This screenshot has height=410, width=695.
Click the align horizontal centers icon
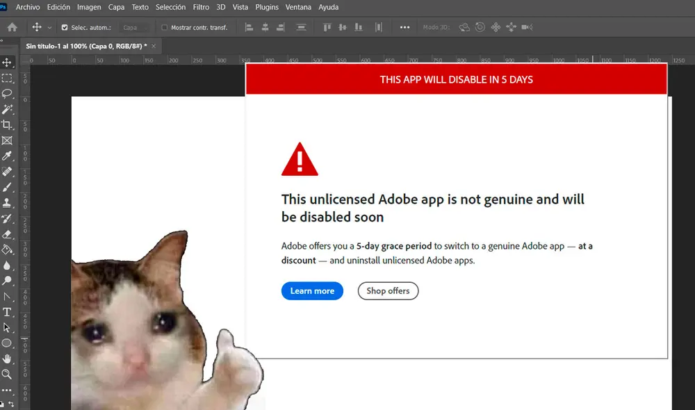[264, 26]
